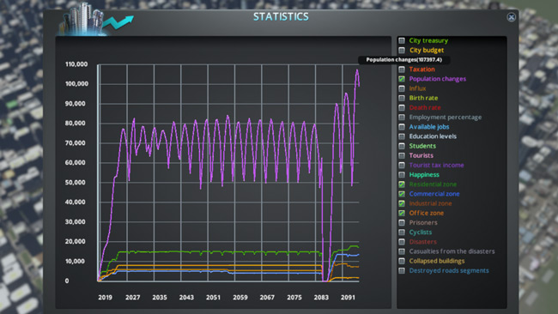The height and width of the screenshot is (314, 558).
Task: Select the Death rate label
Action: [x=425, y=108]
